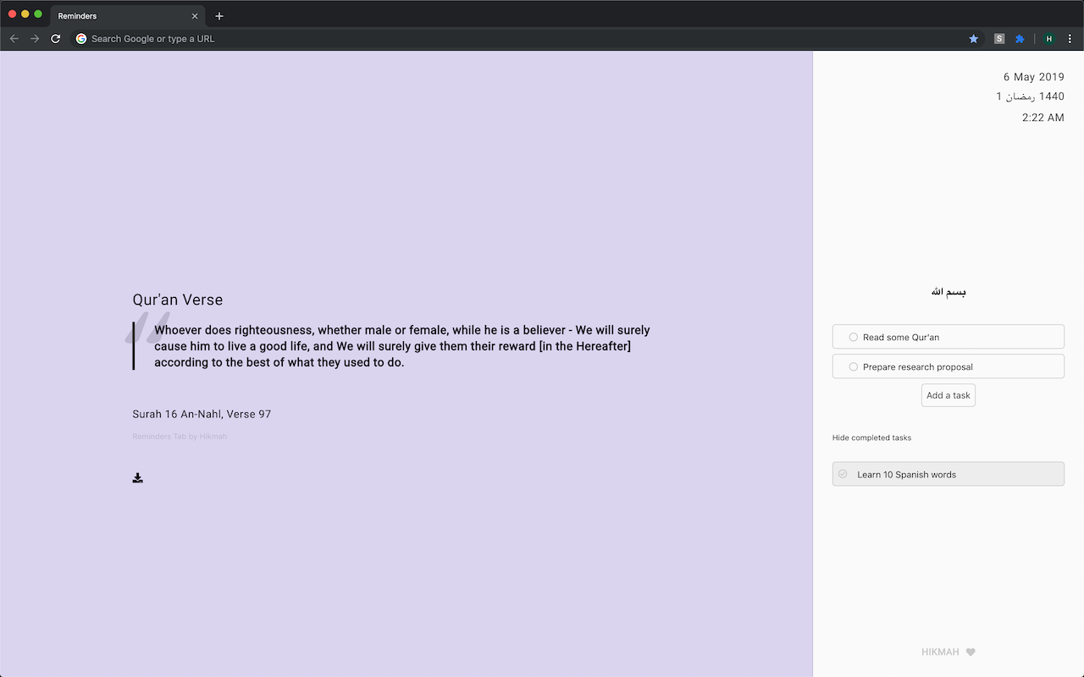The height and width of the screenshot is (677, 1084).
Task: Go back with the browser back arrow
Action: 14,39
